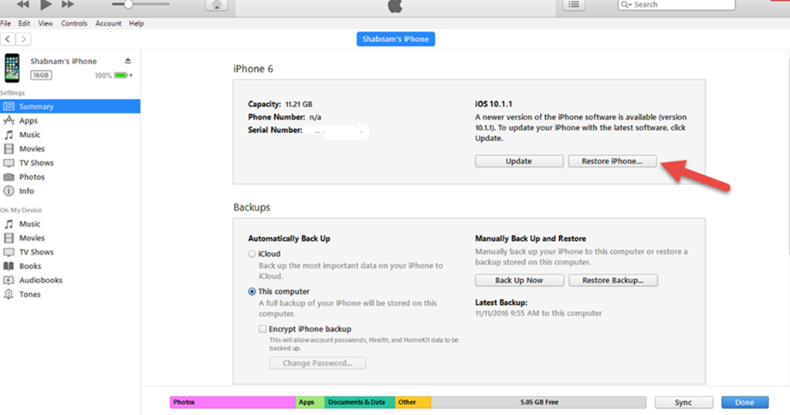Click the rewind playback button

point(22,5)
